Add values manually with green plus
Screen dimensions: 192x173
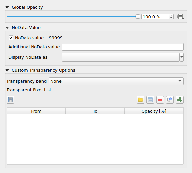click(x=180, y=100)
